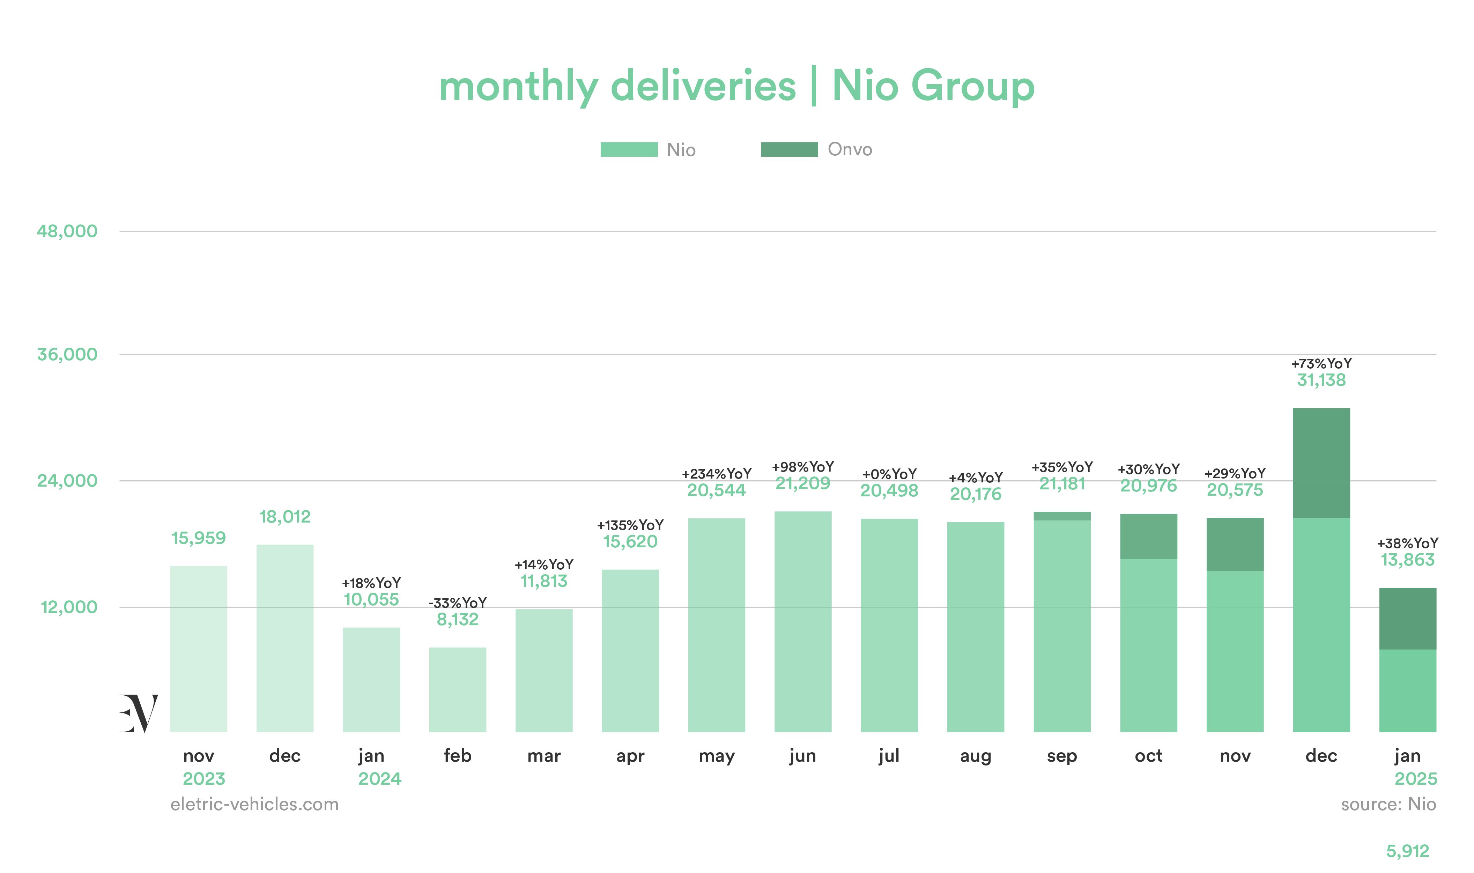This screenshot has width=1474, height=873.
Task: Click the 20,498 value label
Action: coord(889,491)
